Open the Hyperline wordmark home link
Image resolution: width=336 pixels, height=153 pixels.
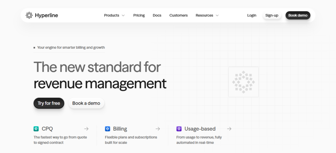(x=46, y=15)
